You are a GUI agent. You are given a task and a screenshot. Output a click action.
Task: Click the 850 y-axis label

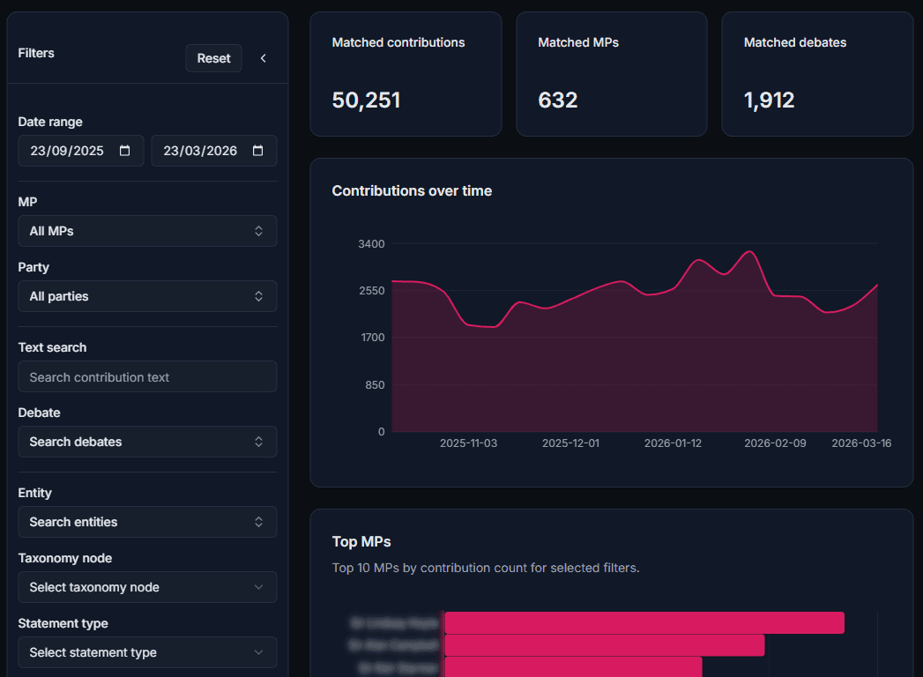[375, 385]
